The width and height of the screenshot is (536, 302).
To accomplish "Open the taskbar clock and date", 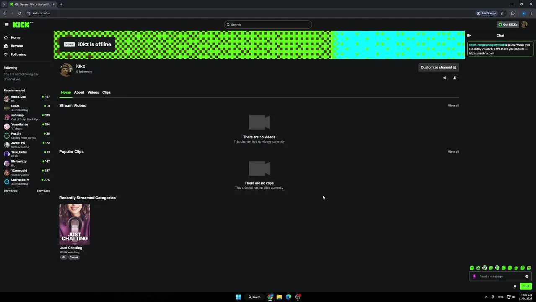I will (526, 297).
